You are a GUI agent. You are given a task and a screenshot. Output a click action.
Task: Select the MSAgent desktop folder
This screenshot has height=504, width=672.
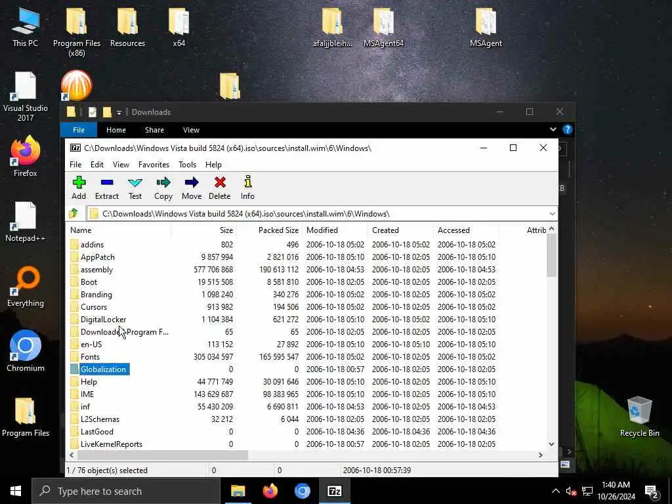(486, 28)
